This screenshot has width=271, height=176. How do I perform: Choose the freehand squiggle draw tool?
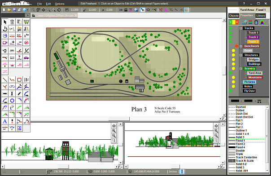click(x=12, y=80)
